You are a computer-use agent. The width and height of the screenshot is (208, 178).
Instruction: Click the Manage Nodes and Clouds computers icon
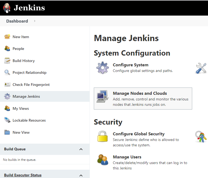click(103, 96)
